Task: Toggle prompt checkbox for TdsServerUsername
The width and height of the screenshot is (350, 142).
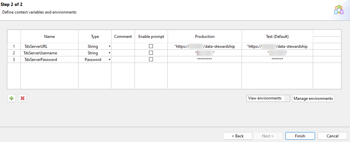Action: [151, 53]
